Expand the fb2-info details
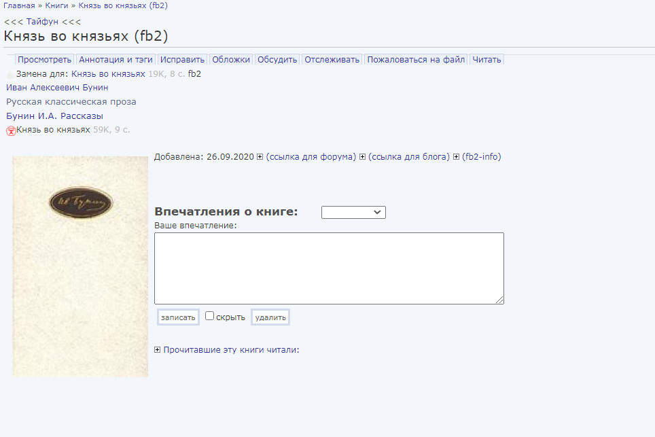This screenshot has width=655, height=437. (x=457, y=157)
